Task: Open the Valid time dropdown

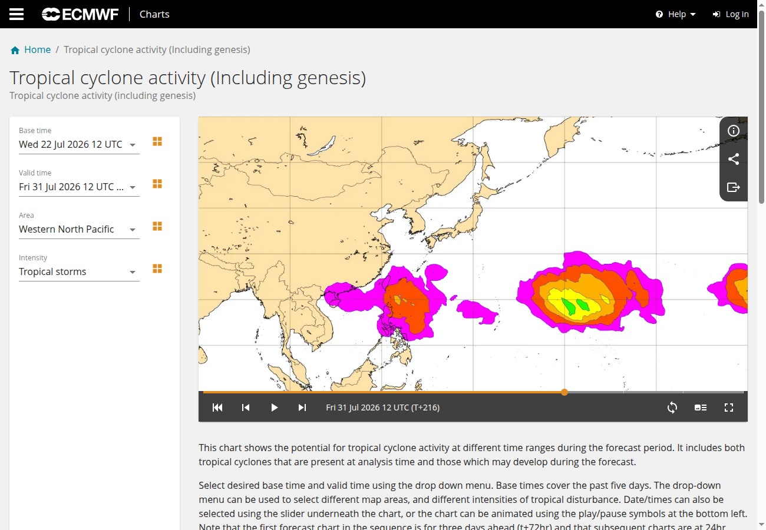Action: click(79, 187)
